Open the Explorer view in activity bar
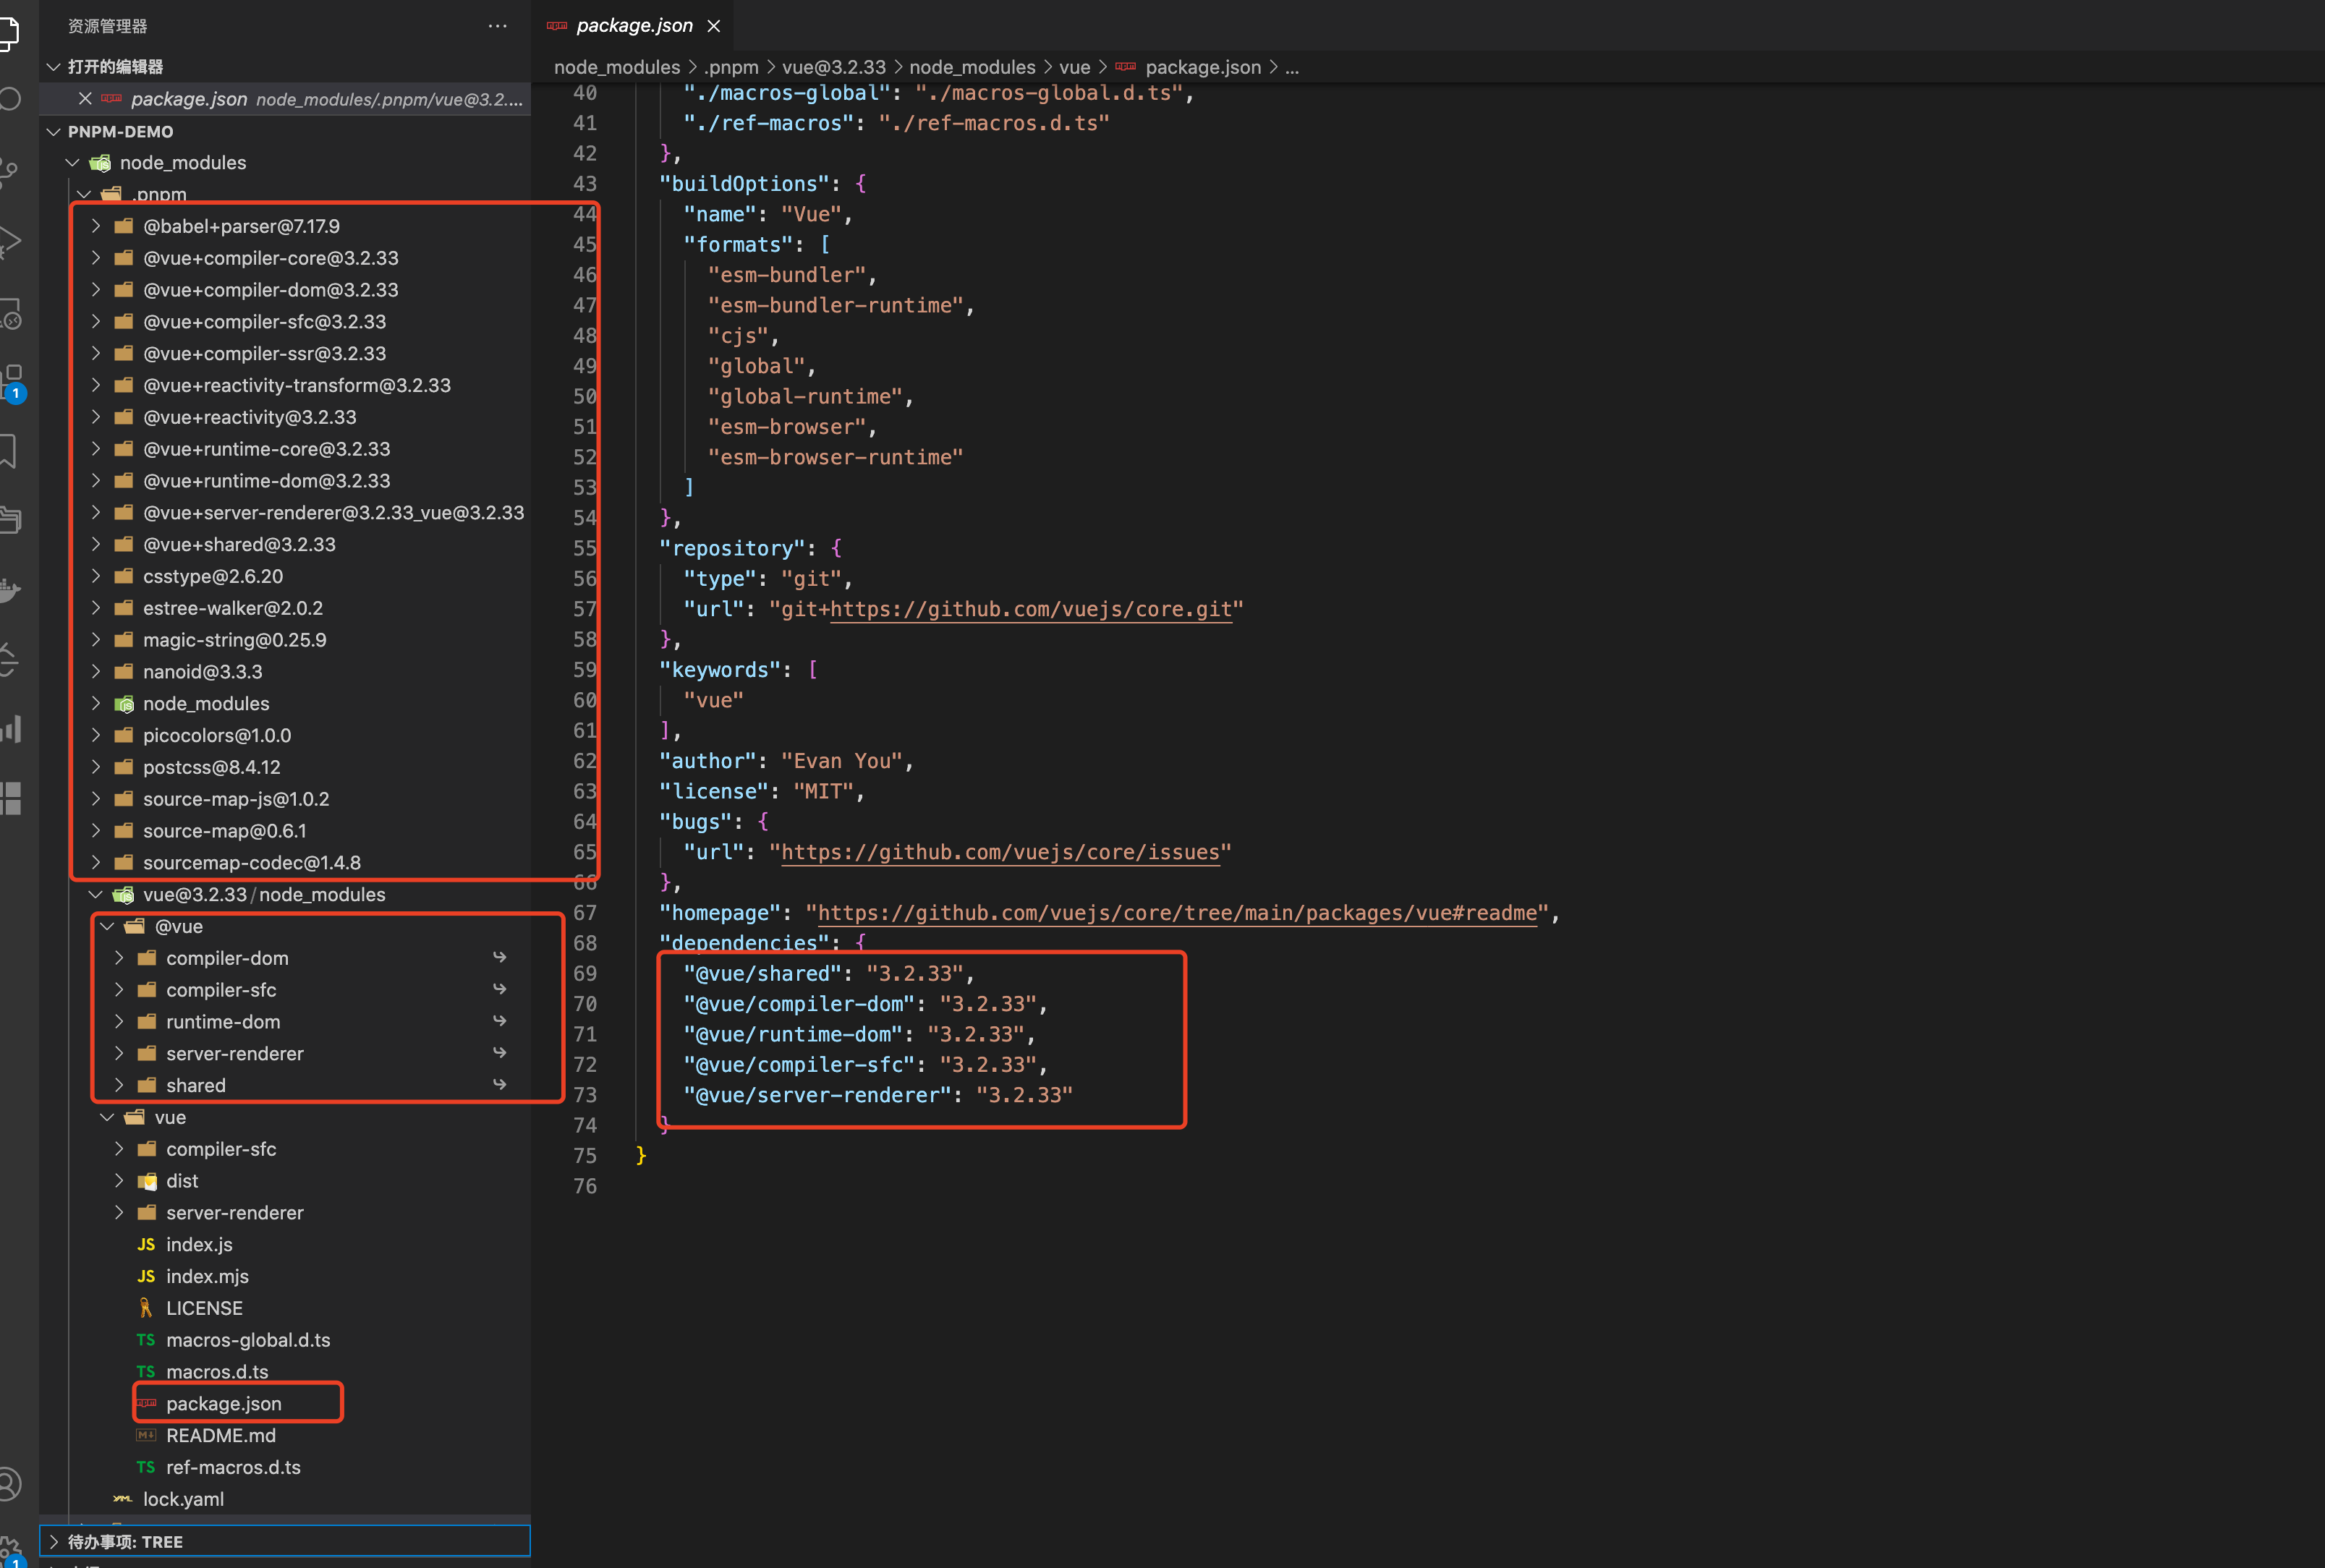Image resolution: width=2325 pixels, height=1568 pixels. 8,32
